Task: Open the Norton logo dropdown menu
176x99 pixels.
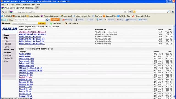Action: 6,23
